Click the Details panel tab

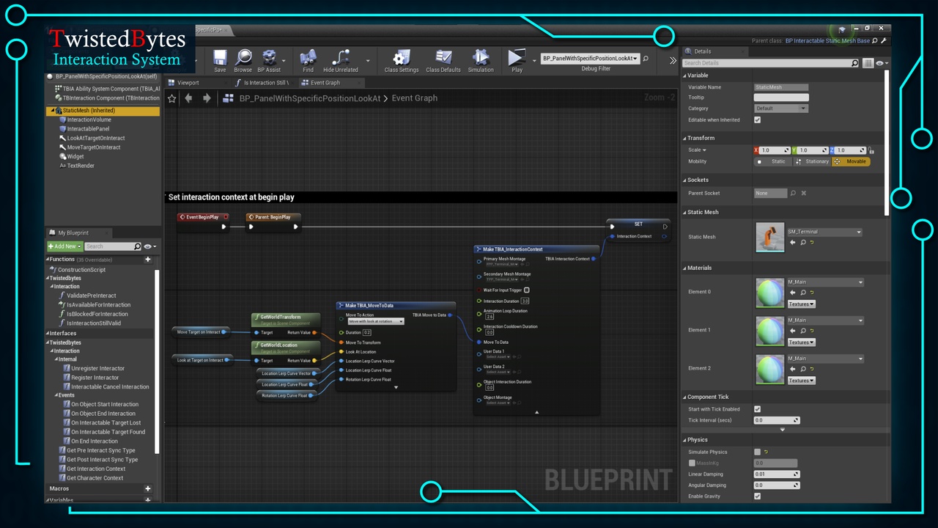point(702,51)
